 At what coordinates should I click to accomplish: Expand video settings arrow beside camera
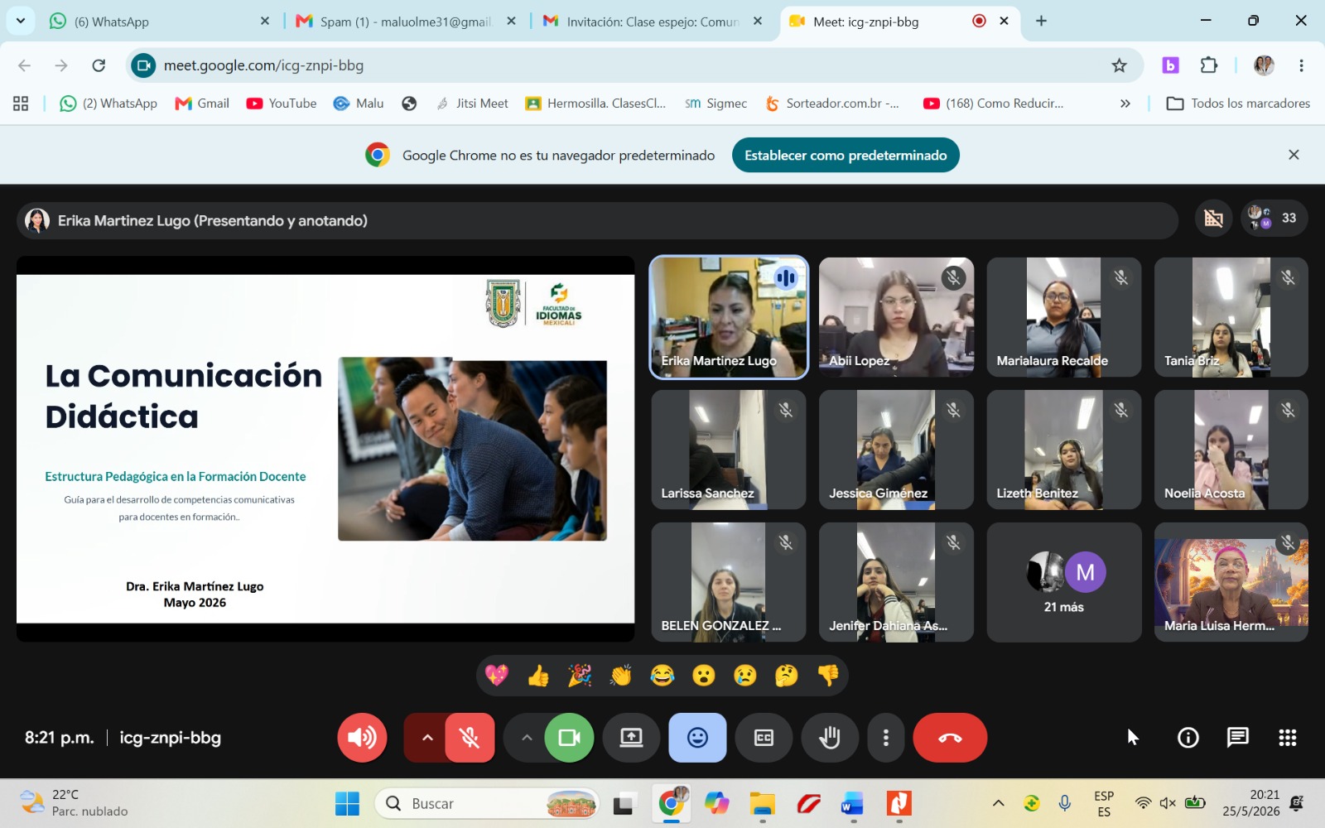(525, 737)
